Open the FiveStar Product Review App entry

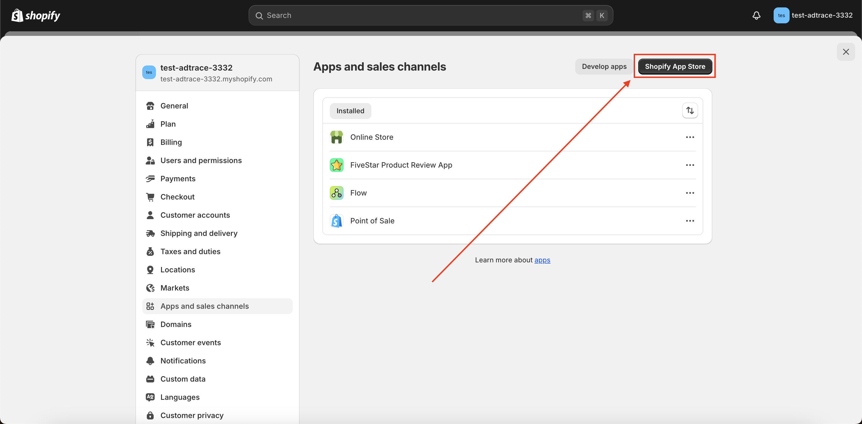pos(512,165)
